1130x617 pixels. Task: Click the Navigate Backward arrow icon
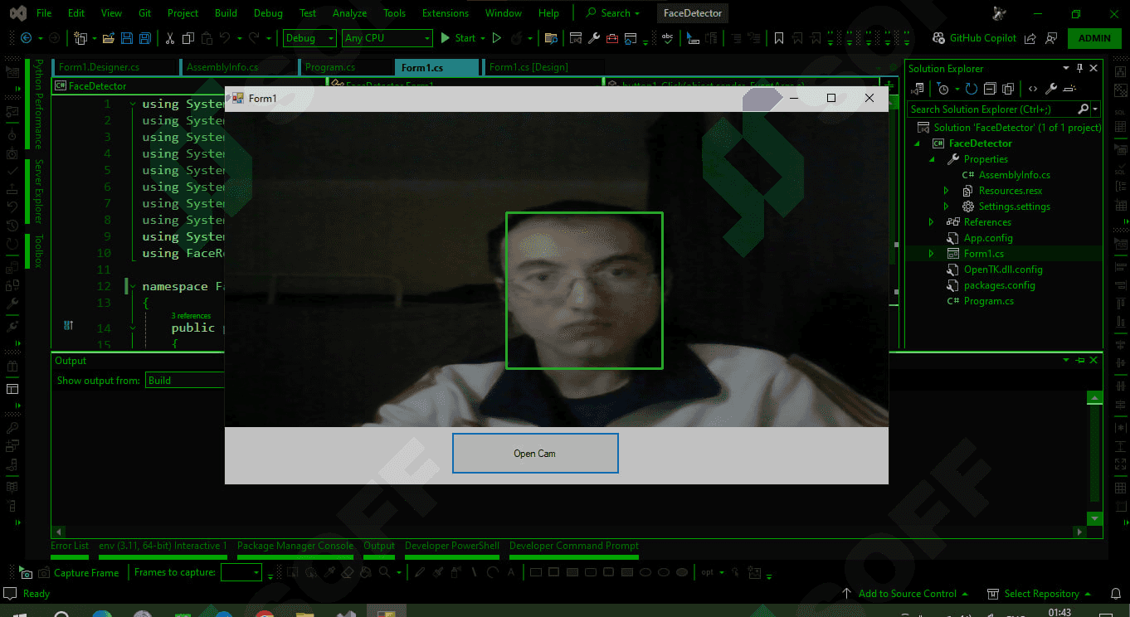pos(26,38)
